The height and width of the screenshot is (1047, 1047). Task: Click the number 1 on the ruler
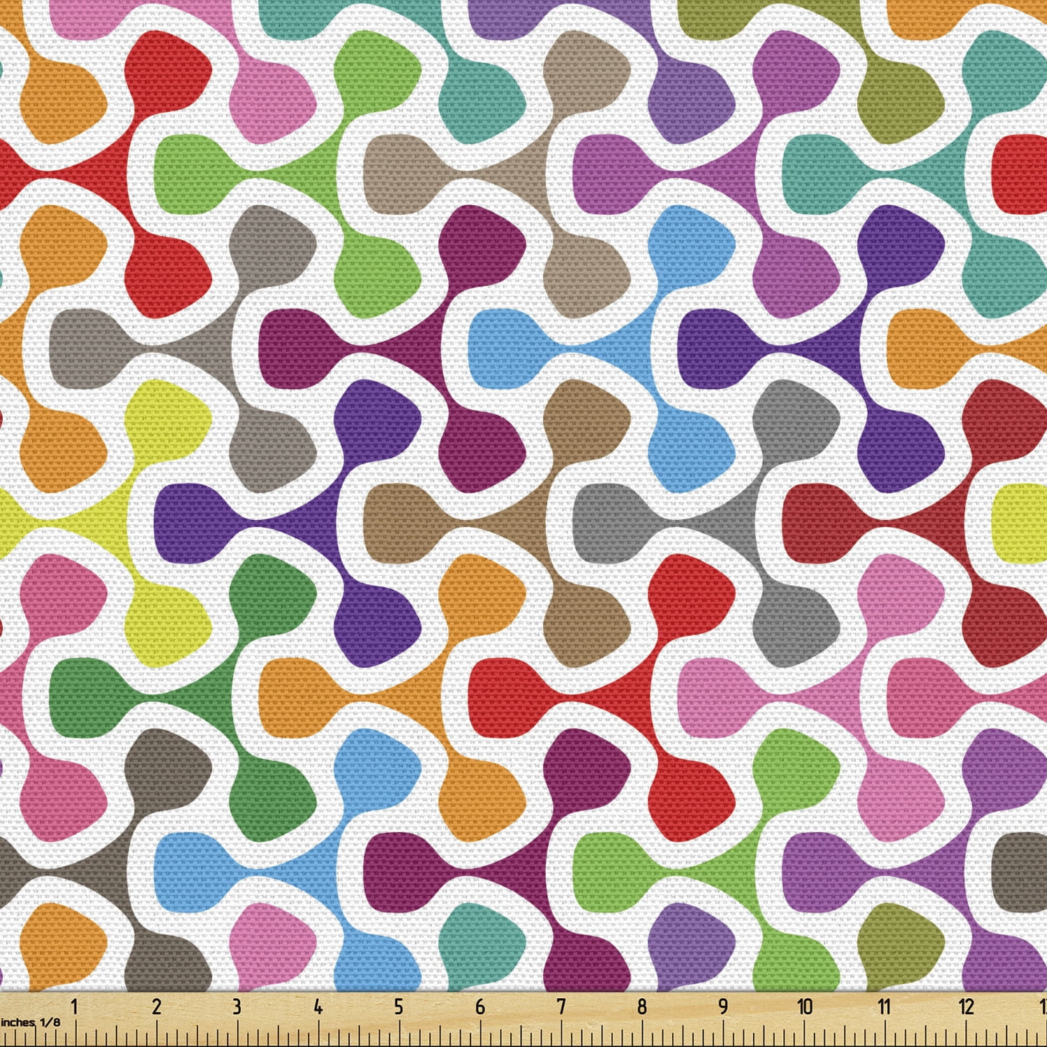(75, 1007)
